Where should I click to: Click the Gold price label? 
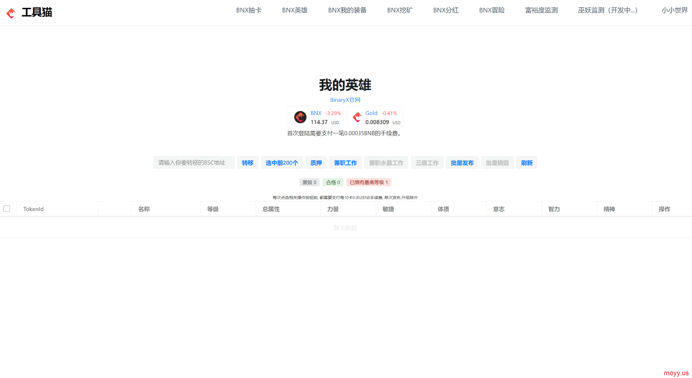tap(371, 113)
